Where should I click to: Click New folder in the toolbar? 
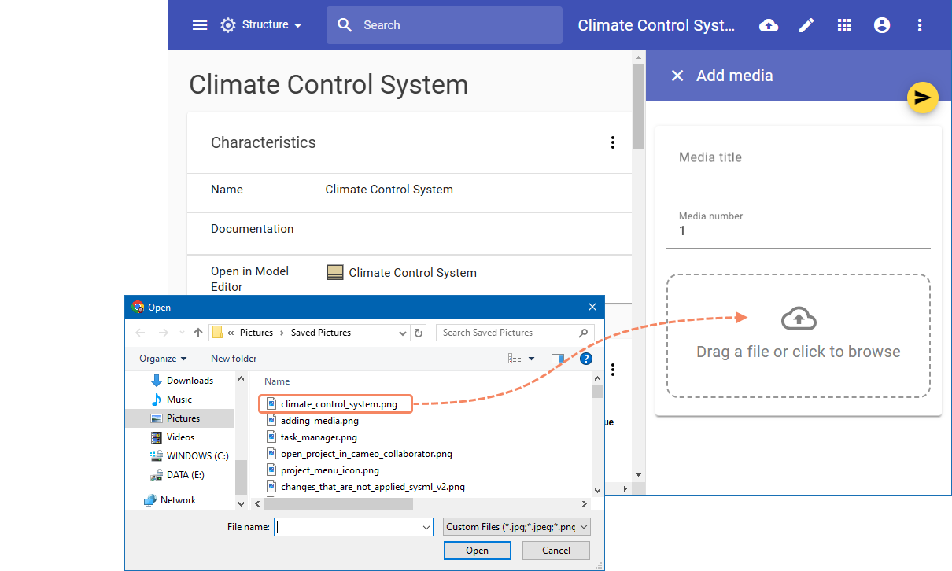[234, 359]
